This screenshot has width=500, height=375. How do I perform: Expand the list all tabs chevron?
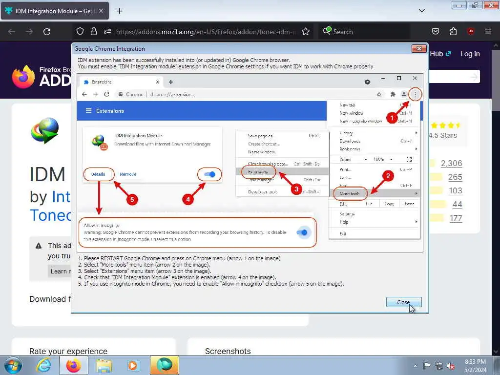[x=421, y=11]
